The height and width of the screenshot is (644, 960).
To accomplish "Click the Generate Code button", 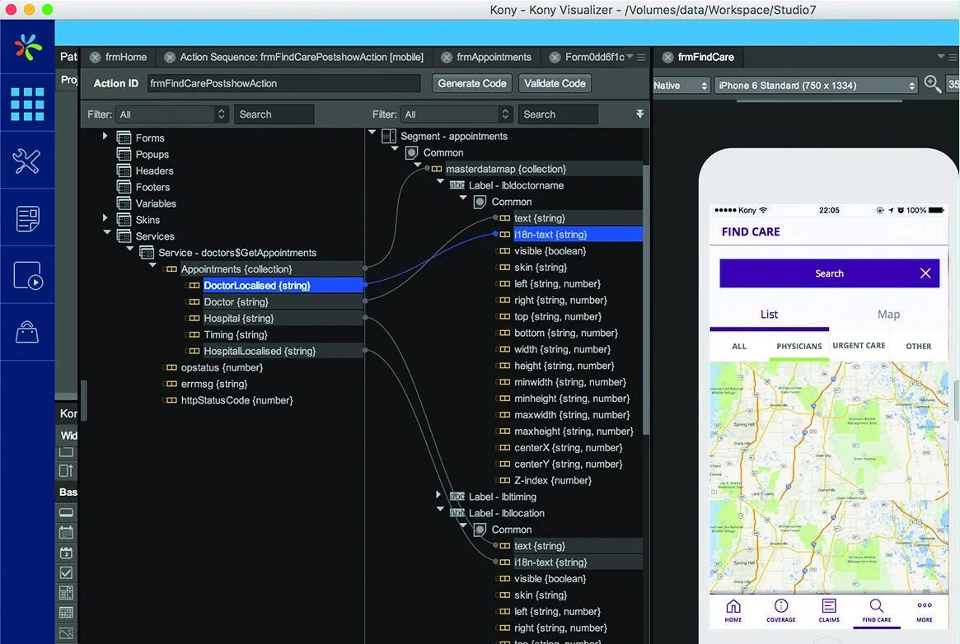I will coord(472,84).
